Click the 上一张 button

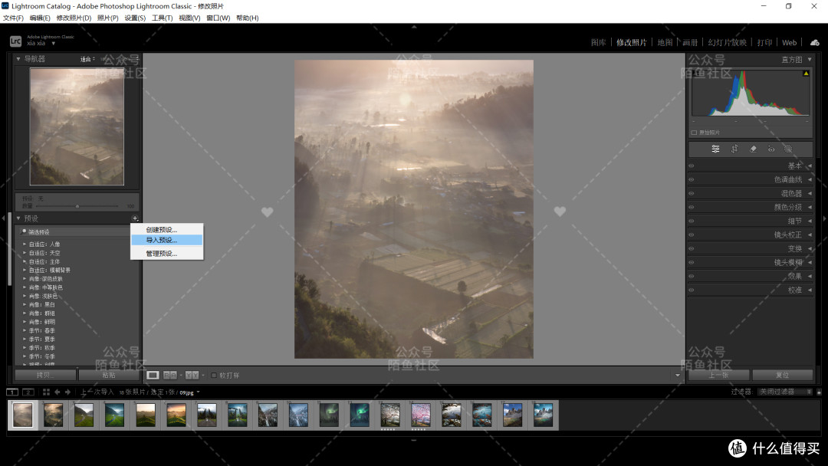(x=718, y=376)
